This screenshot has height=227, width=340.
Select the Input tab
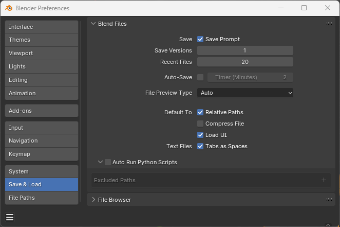tap(42, 128)
